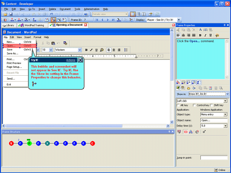
Task: Click the red rectangle highlight action area icon
Action: coord(186,132)
